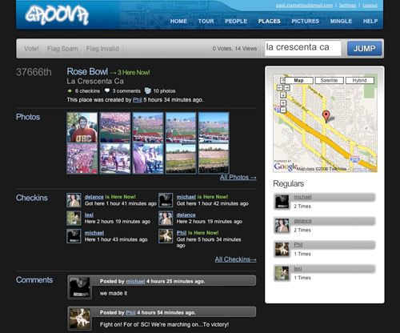Screen dimensions: 400x333
Task: Zoom in the map with plus control
Action: [x=283, y=103]
